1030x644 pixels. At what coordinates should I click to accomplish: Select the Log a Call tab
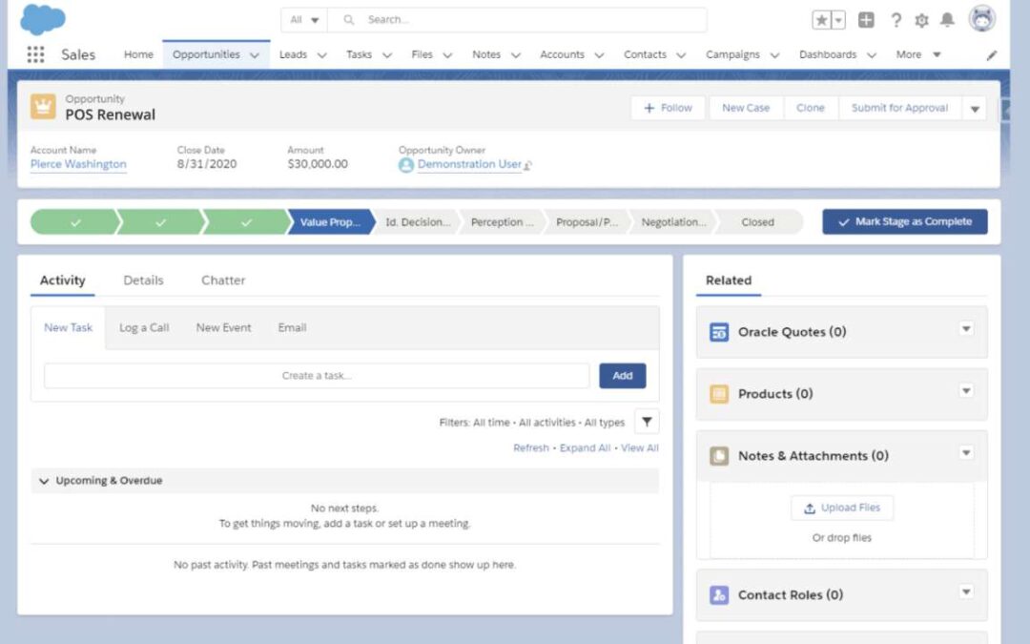tap(144, 328)
